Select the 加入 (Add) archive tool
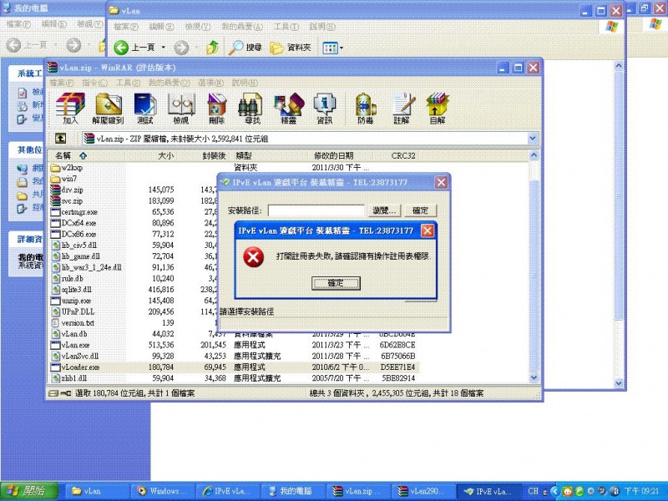This screenshot has width=668, height=501. 70,109
